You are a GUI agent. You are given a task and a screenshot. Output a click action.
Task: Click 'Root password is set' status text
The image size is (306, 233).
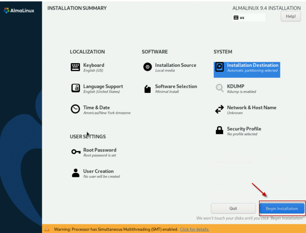(x=99, y=155)
